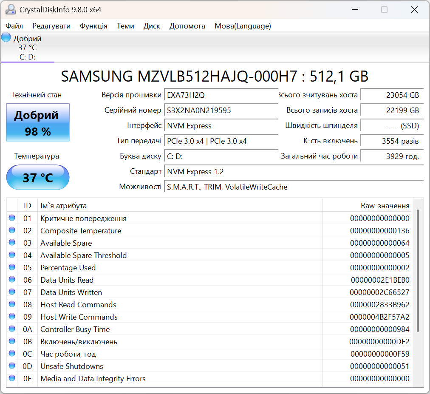This screenshot has width=430, height=394.
Task: Click status dot for Unsafe Shutdowns row
Action: coord(12,366)
